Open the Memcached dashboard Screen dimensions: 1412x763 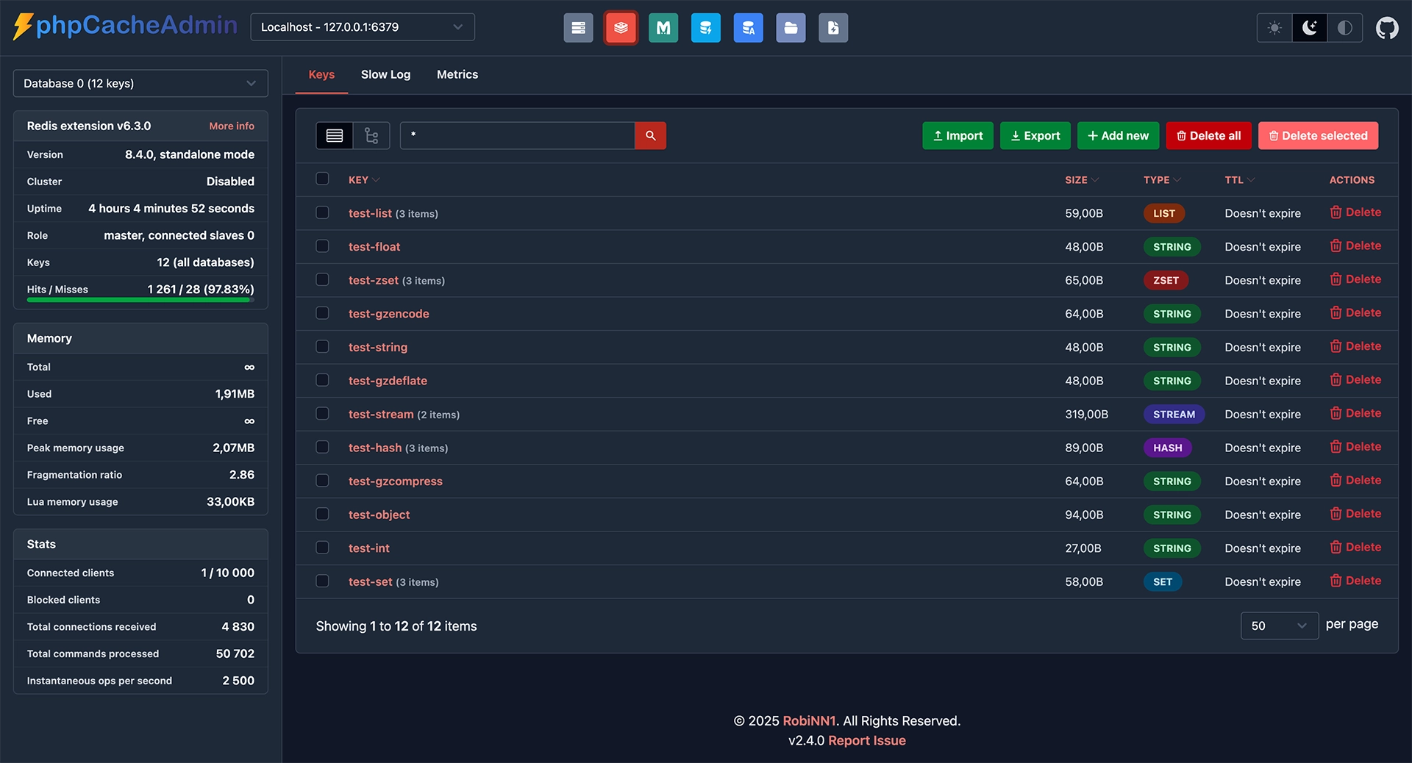click(x=663, y=27)
